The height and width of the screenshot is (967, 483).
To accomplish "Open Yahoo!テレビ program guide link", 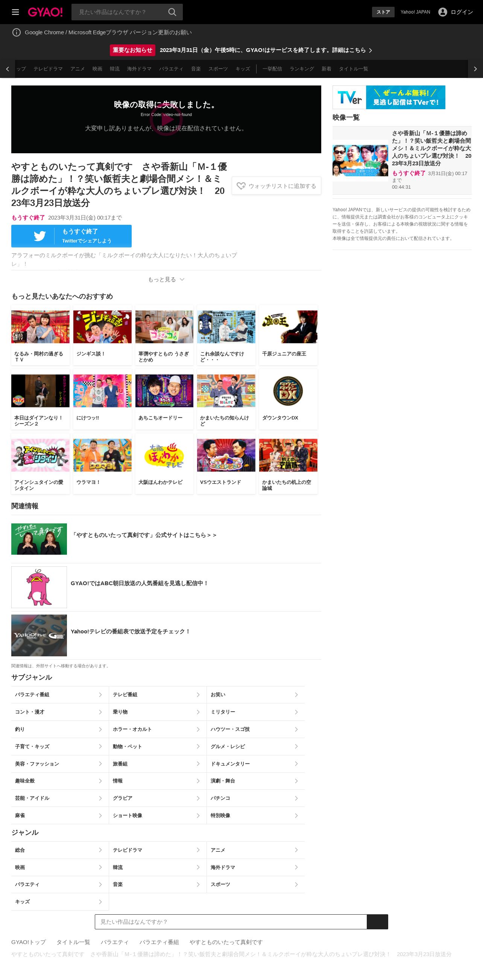I will click(x=130, y=631).
